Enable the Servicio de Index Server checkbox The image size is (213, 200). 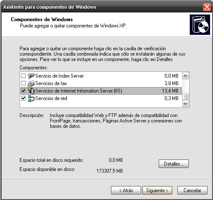[23, 76]
